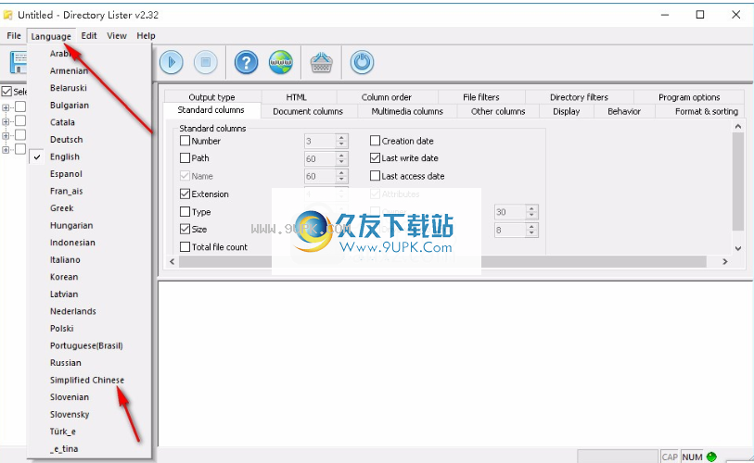Enable the Total file count checkbox

pyautogui.click(x=185, y=247)
